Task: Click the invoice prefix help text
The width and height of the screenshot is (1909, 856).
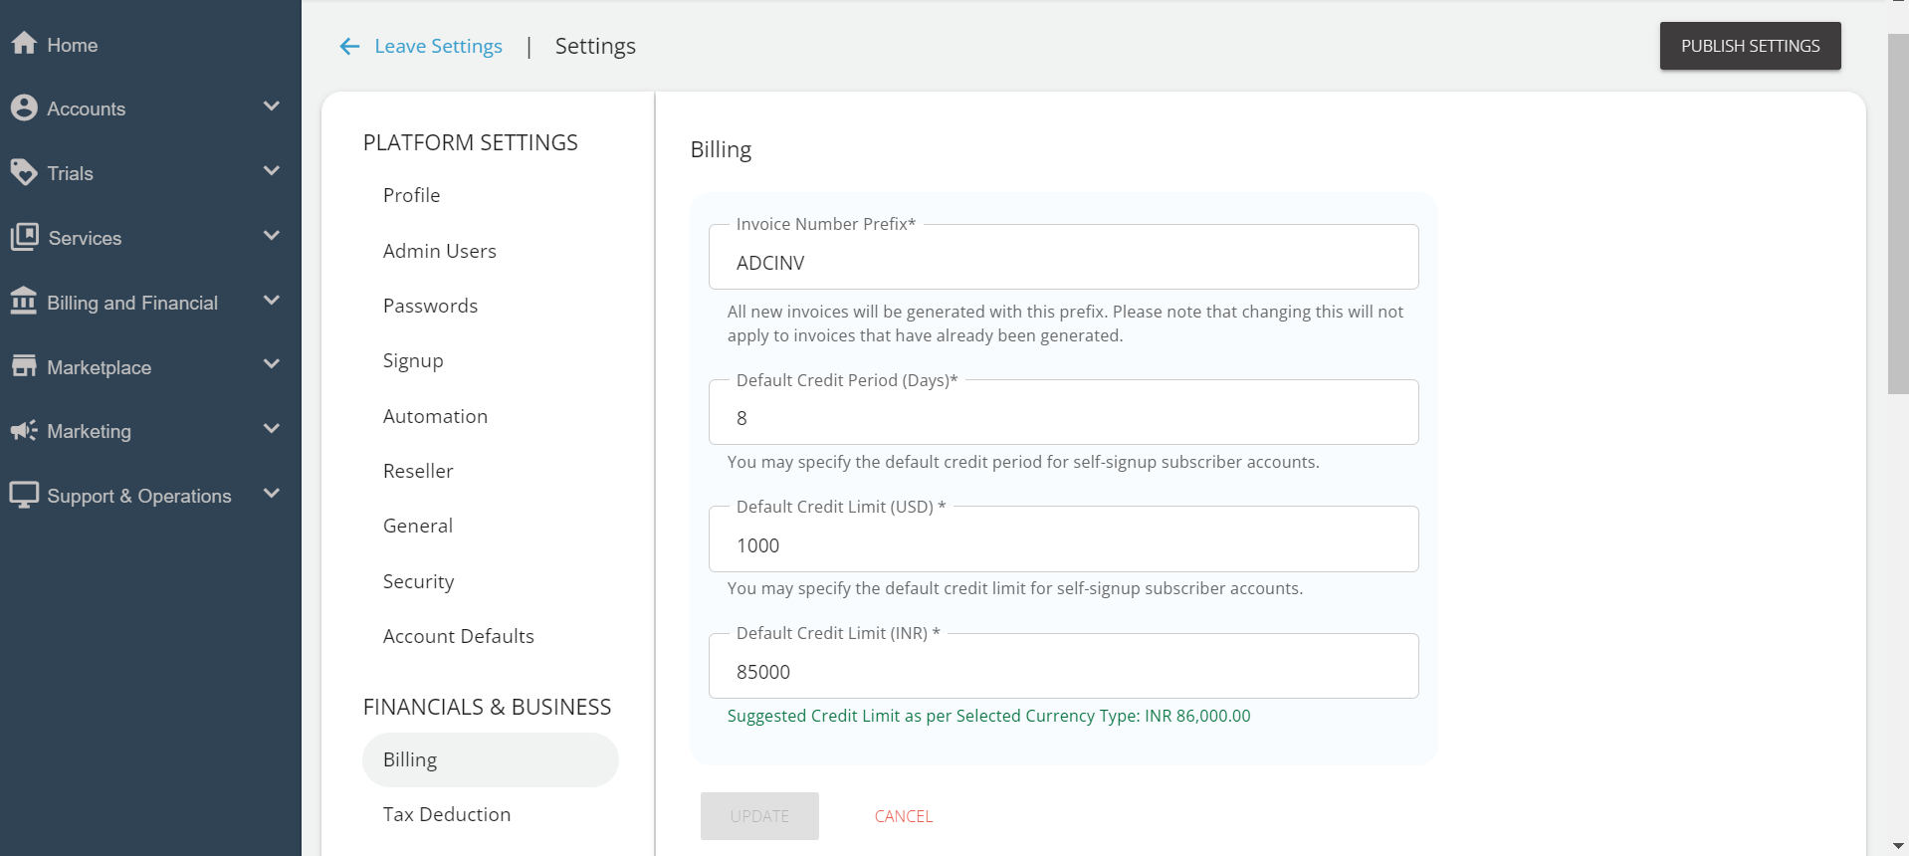Action: point(1065,323)
